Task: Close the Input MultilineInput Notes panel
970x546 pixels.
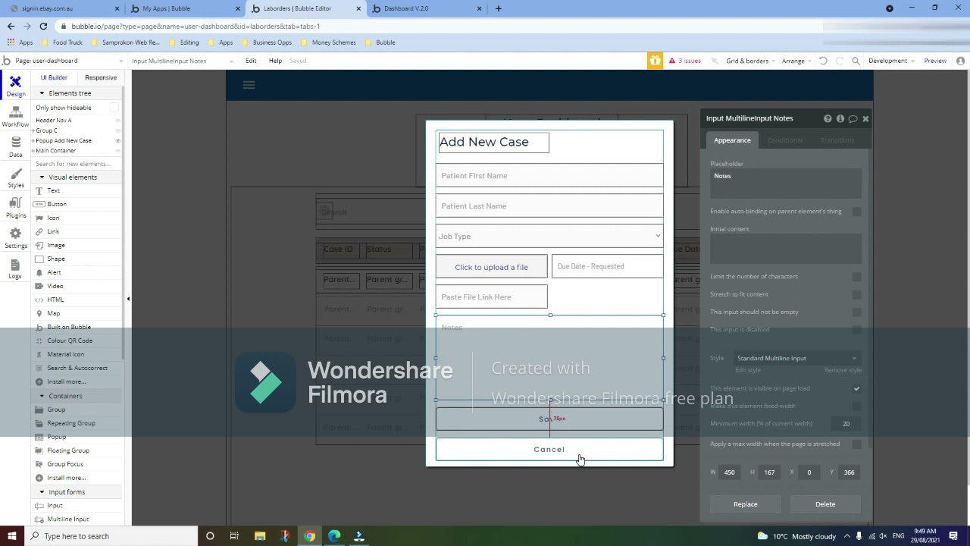Action: click(865, 118)
